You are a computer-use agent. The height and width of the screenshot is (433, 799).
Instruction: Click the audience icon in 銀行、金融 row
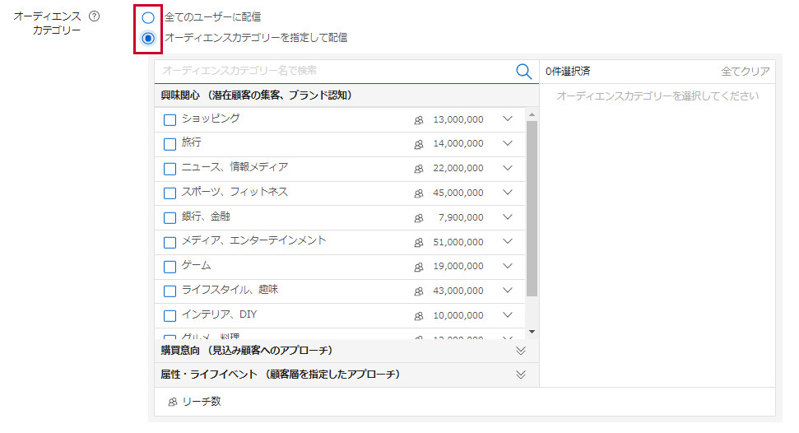(x=419, y=218)
